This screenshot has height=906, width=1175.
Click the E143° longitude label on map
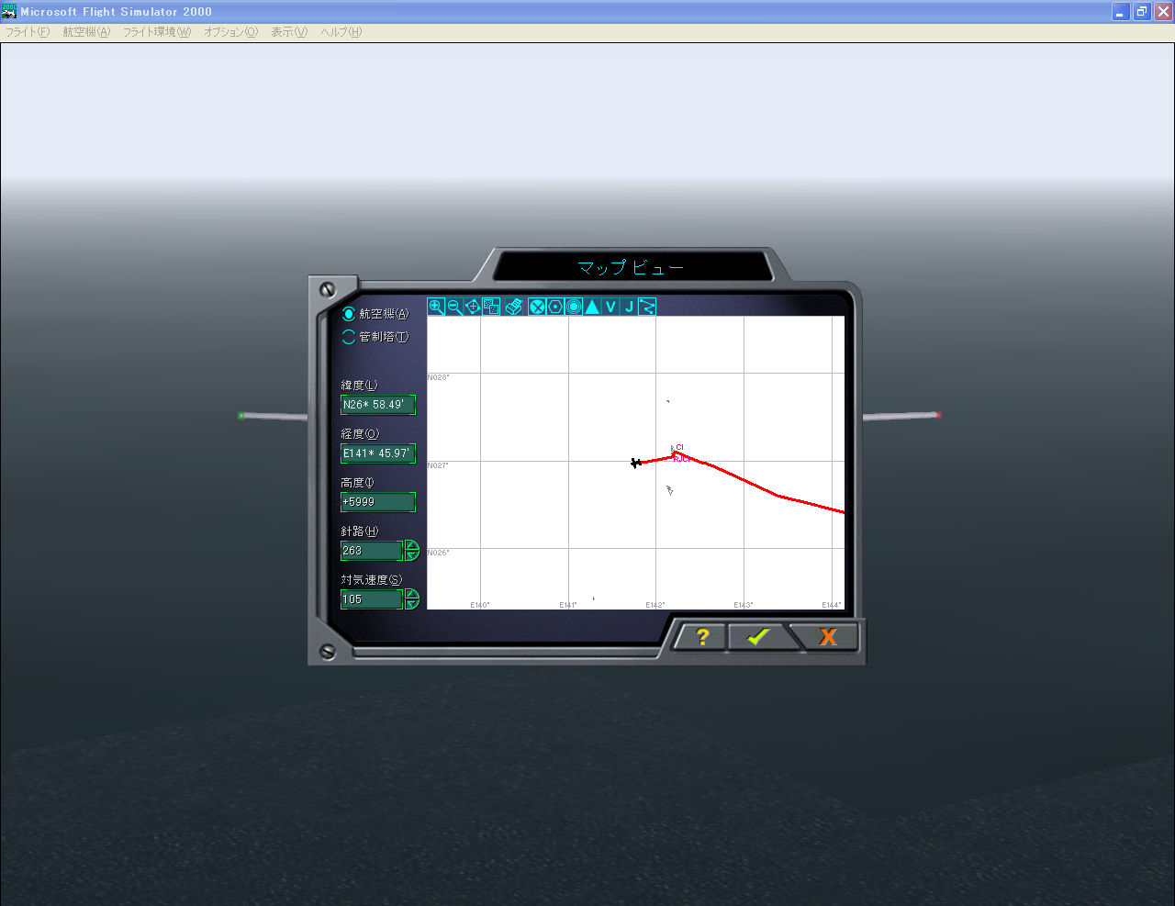click(744, 605)
